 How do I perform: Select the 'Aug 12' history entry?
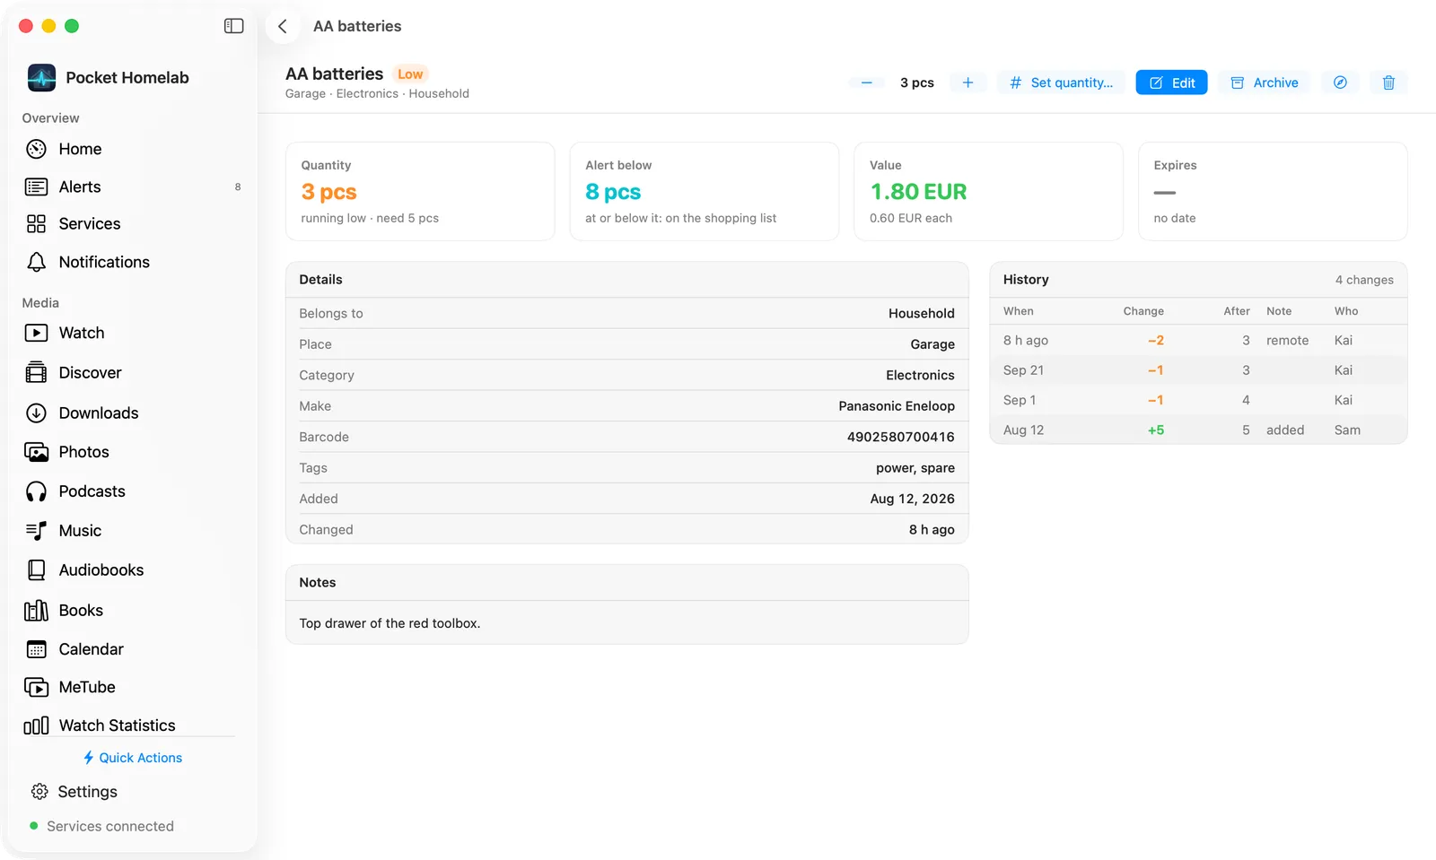pos(1198,430)
